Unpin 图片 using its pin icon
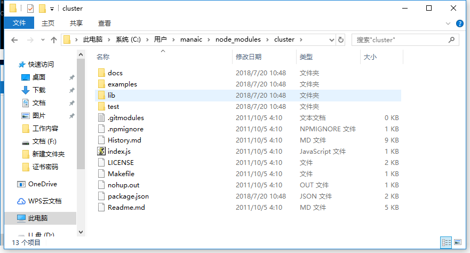Viewport: 470px width, 253px height. (x=71, y=116)
